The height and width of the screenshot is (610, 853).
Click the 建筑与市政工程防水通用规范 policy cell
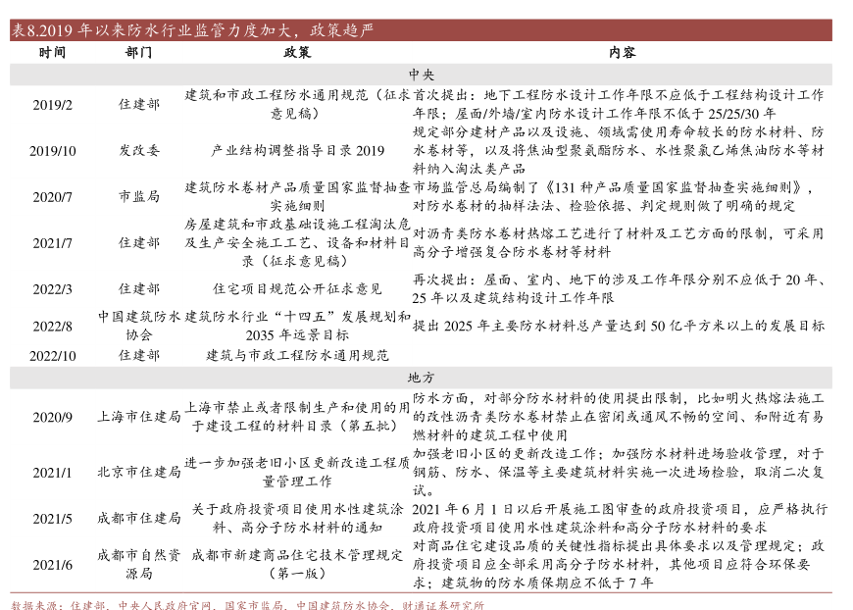[x=297, y=355]
